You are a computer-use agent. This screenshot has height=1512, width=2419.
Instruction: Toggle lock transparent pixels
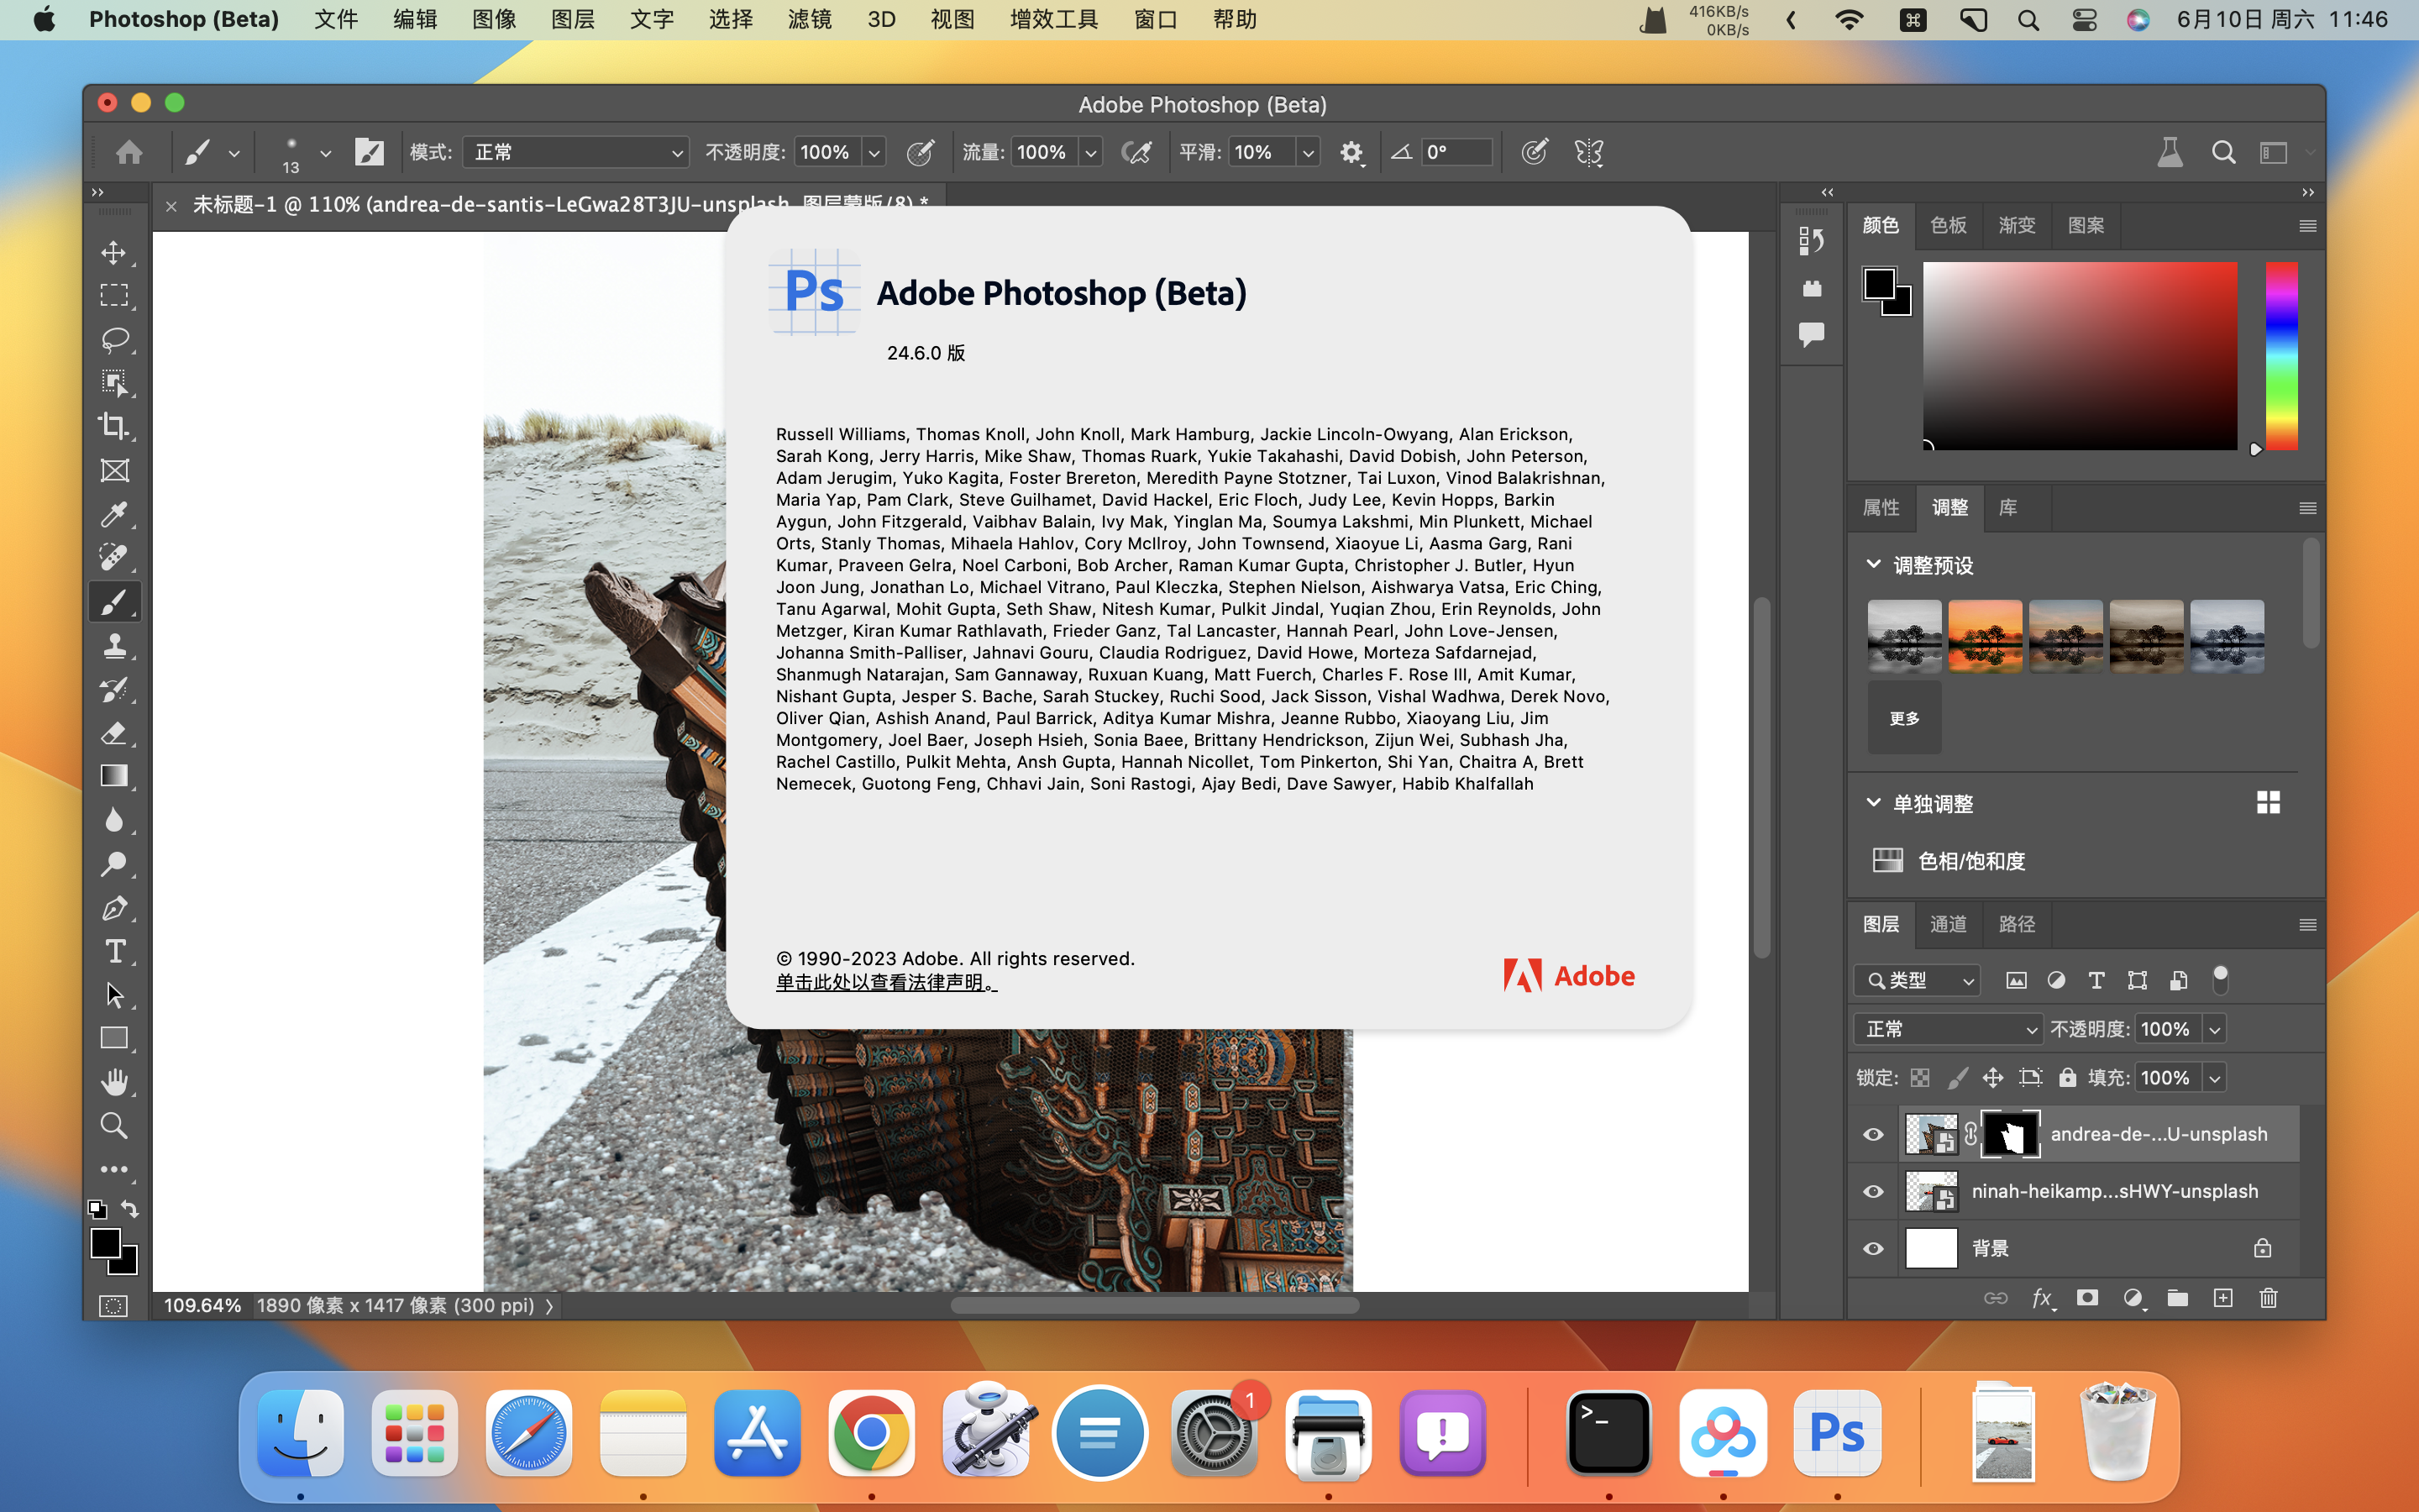click(1920, 1077)
